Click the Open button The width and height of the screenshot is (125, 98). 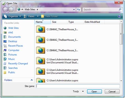pyautogui.click(x=94, y=91)
